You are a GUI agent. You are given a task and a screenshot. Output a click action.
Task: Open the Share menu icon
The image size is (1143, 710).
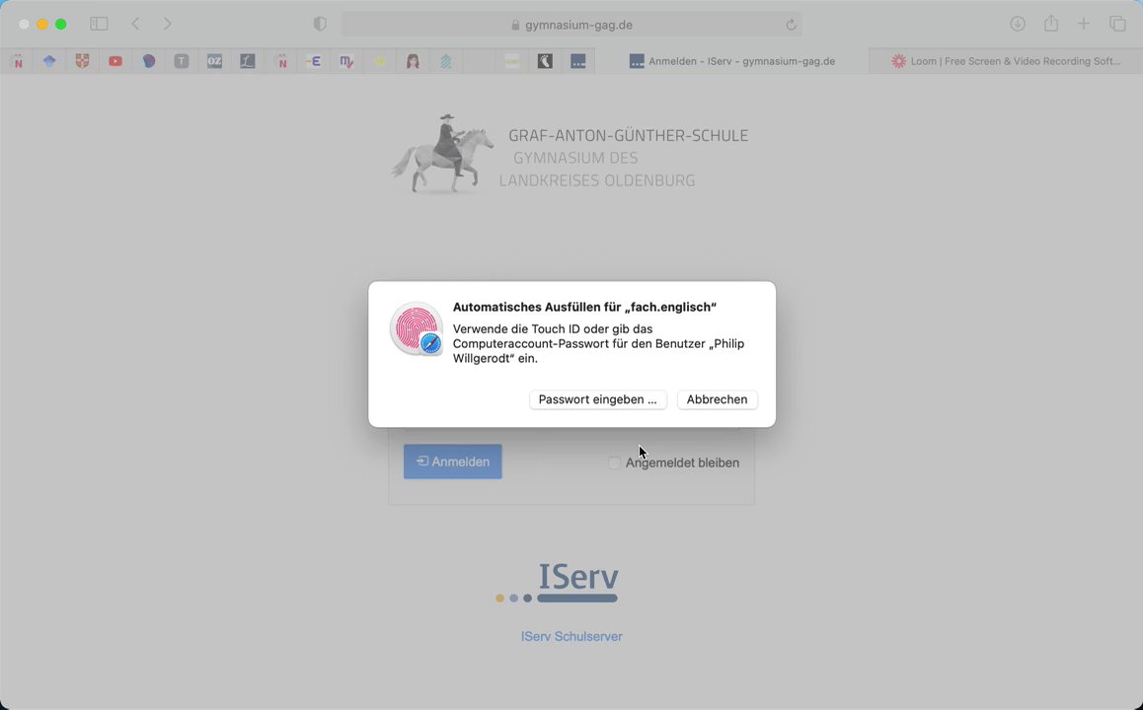[x=1050, y=24]
